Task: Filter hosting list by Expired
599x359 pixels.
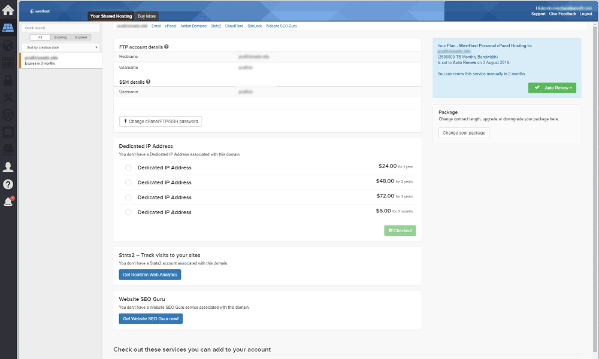Action: pos(81,37)
